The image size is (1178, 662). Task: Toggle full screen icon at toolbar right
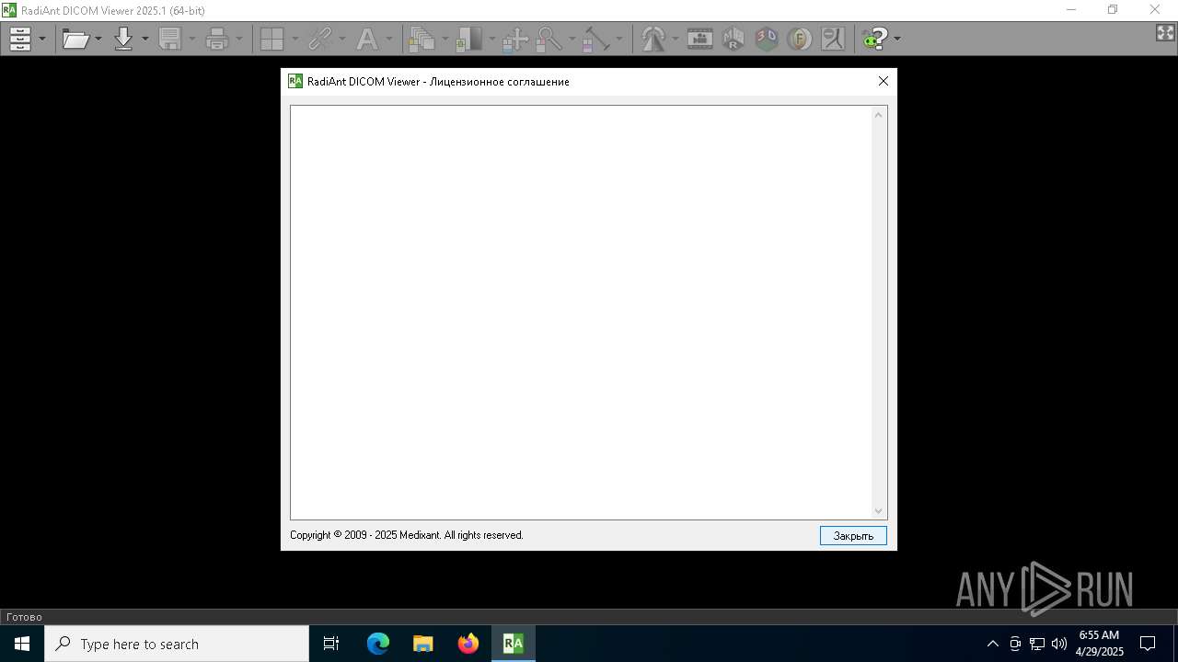(x=1165, y=33)
